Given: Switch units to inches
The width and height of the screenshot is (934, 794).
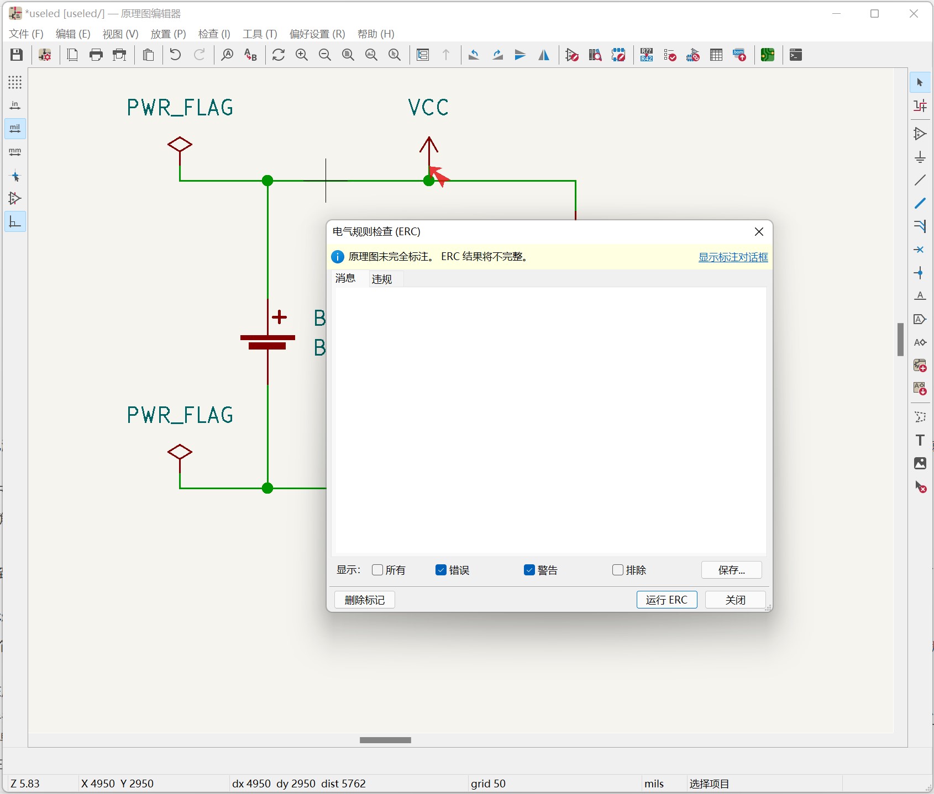Looking at the screenshot, I should click(15, 105).
